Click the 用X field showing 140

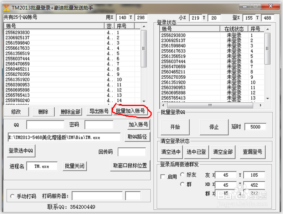coord(122,17)
